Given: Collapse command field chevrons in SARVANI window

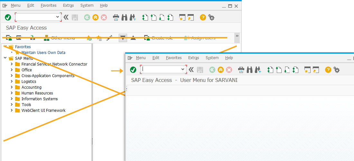Looking at the screenshot, I should tap(191, 69).
